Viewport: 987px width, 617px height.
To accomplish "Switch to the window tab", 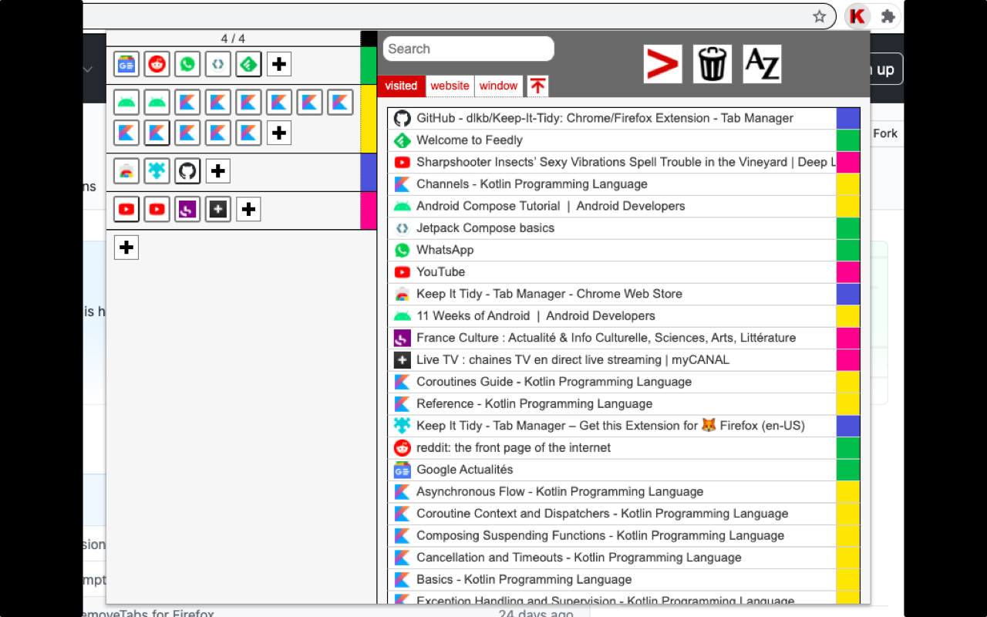I will click(x=499, y=86).
